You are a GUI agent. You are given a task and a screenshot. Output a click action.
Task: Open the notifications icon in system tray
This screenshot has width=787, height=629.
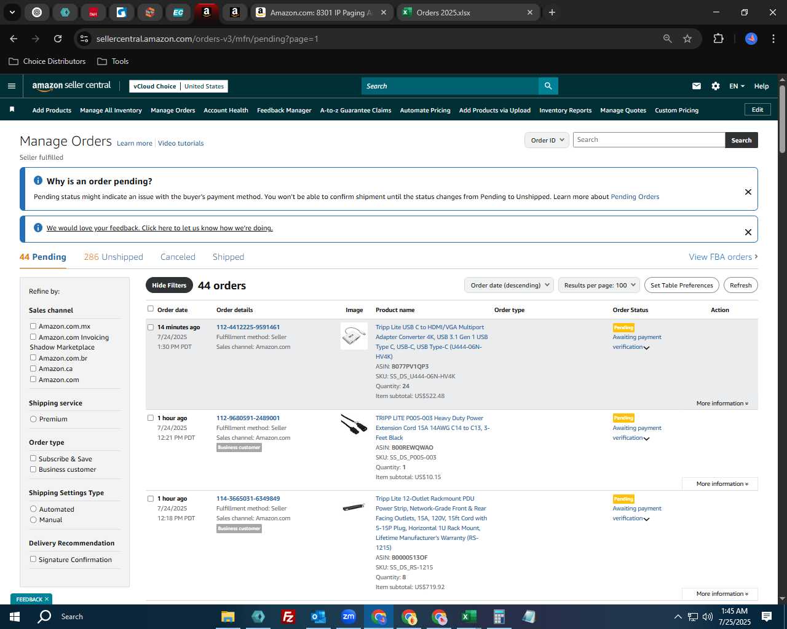point(767,617)
